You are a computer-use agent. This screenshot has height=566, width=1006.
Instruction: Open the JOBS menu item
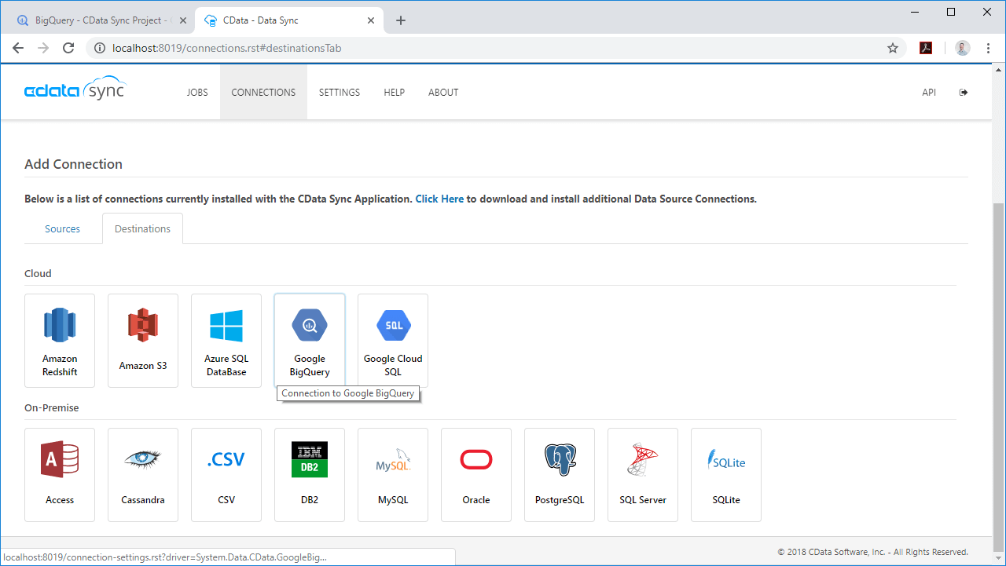click(x=197, y=92)
